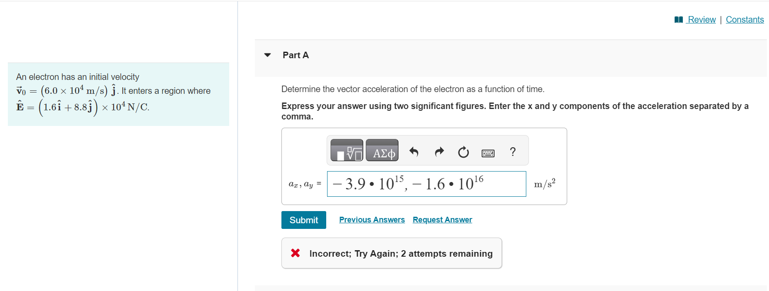Open the math templates palette
769x291 pixels.
[347, 151]
